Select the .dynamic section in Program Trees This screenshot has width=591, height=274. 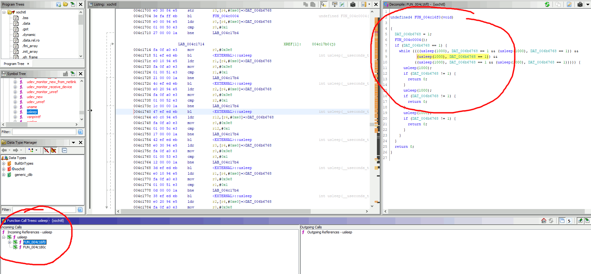pyautogui.click(x=29, y=35)
